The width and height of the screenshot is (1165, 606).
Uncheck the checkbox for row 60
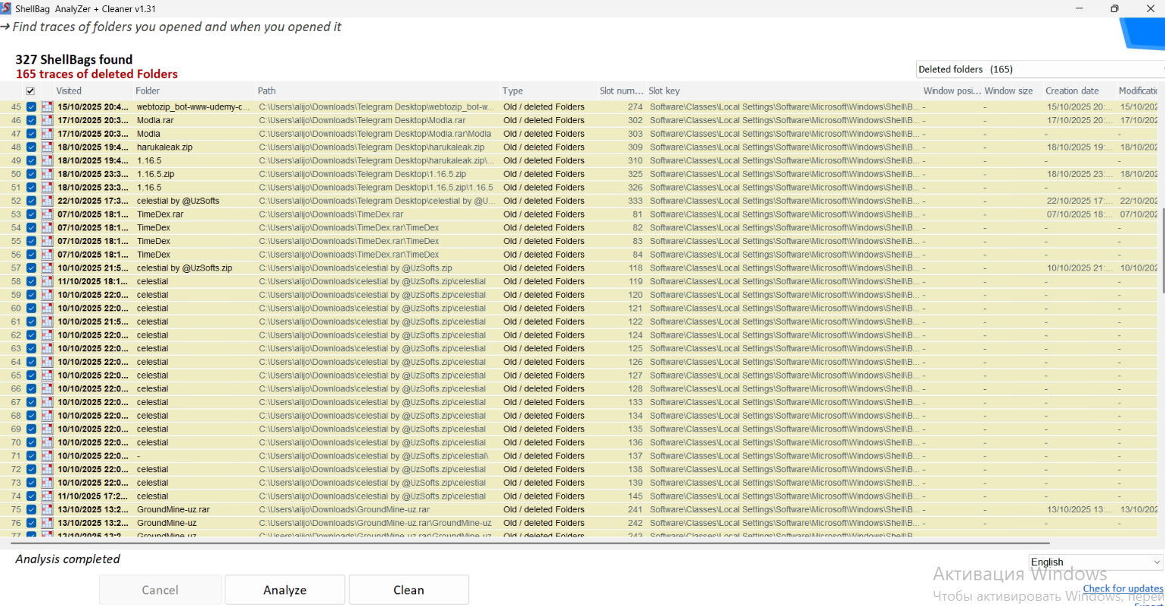[31, 308]
